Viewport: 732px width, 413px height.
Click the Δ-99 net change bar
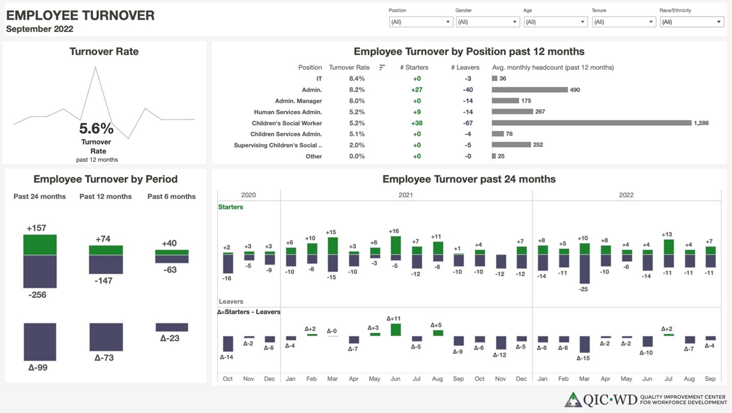click(40, 342)
